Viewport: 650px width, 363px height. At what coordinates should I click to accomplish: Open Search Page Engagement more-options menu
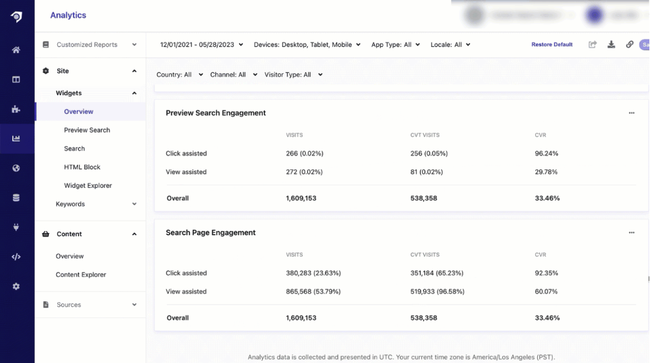(631, 232)
